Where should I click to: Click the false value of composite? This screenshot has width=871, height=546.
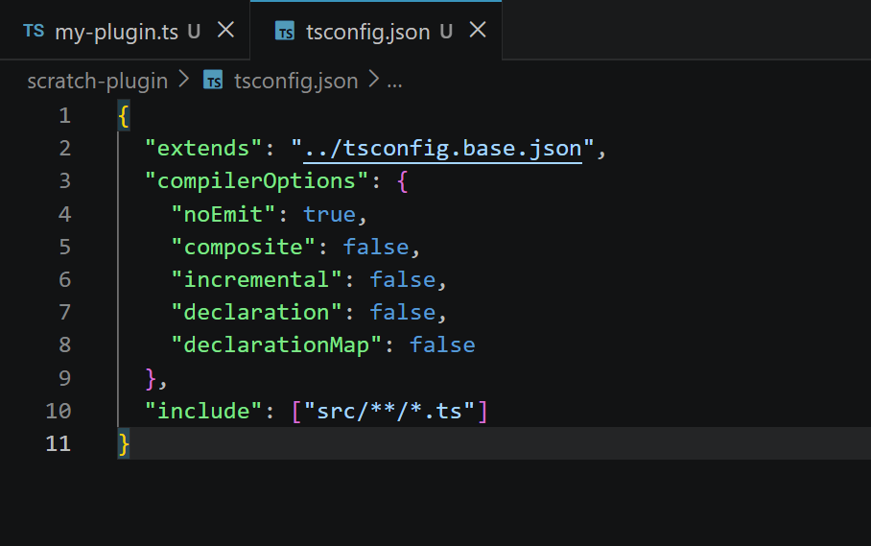(376, 248)
